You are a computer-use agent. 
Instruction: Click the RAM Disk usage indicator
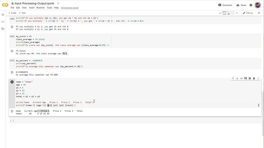pyautogui.click(x=228, y=13)
